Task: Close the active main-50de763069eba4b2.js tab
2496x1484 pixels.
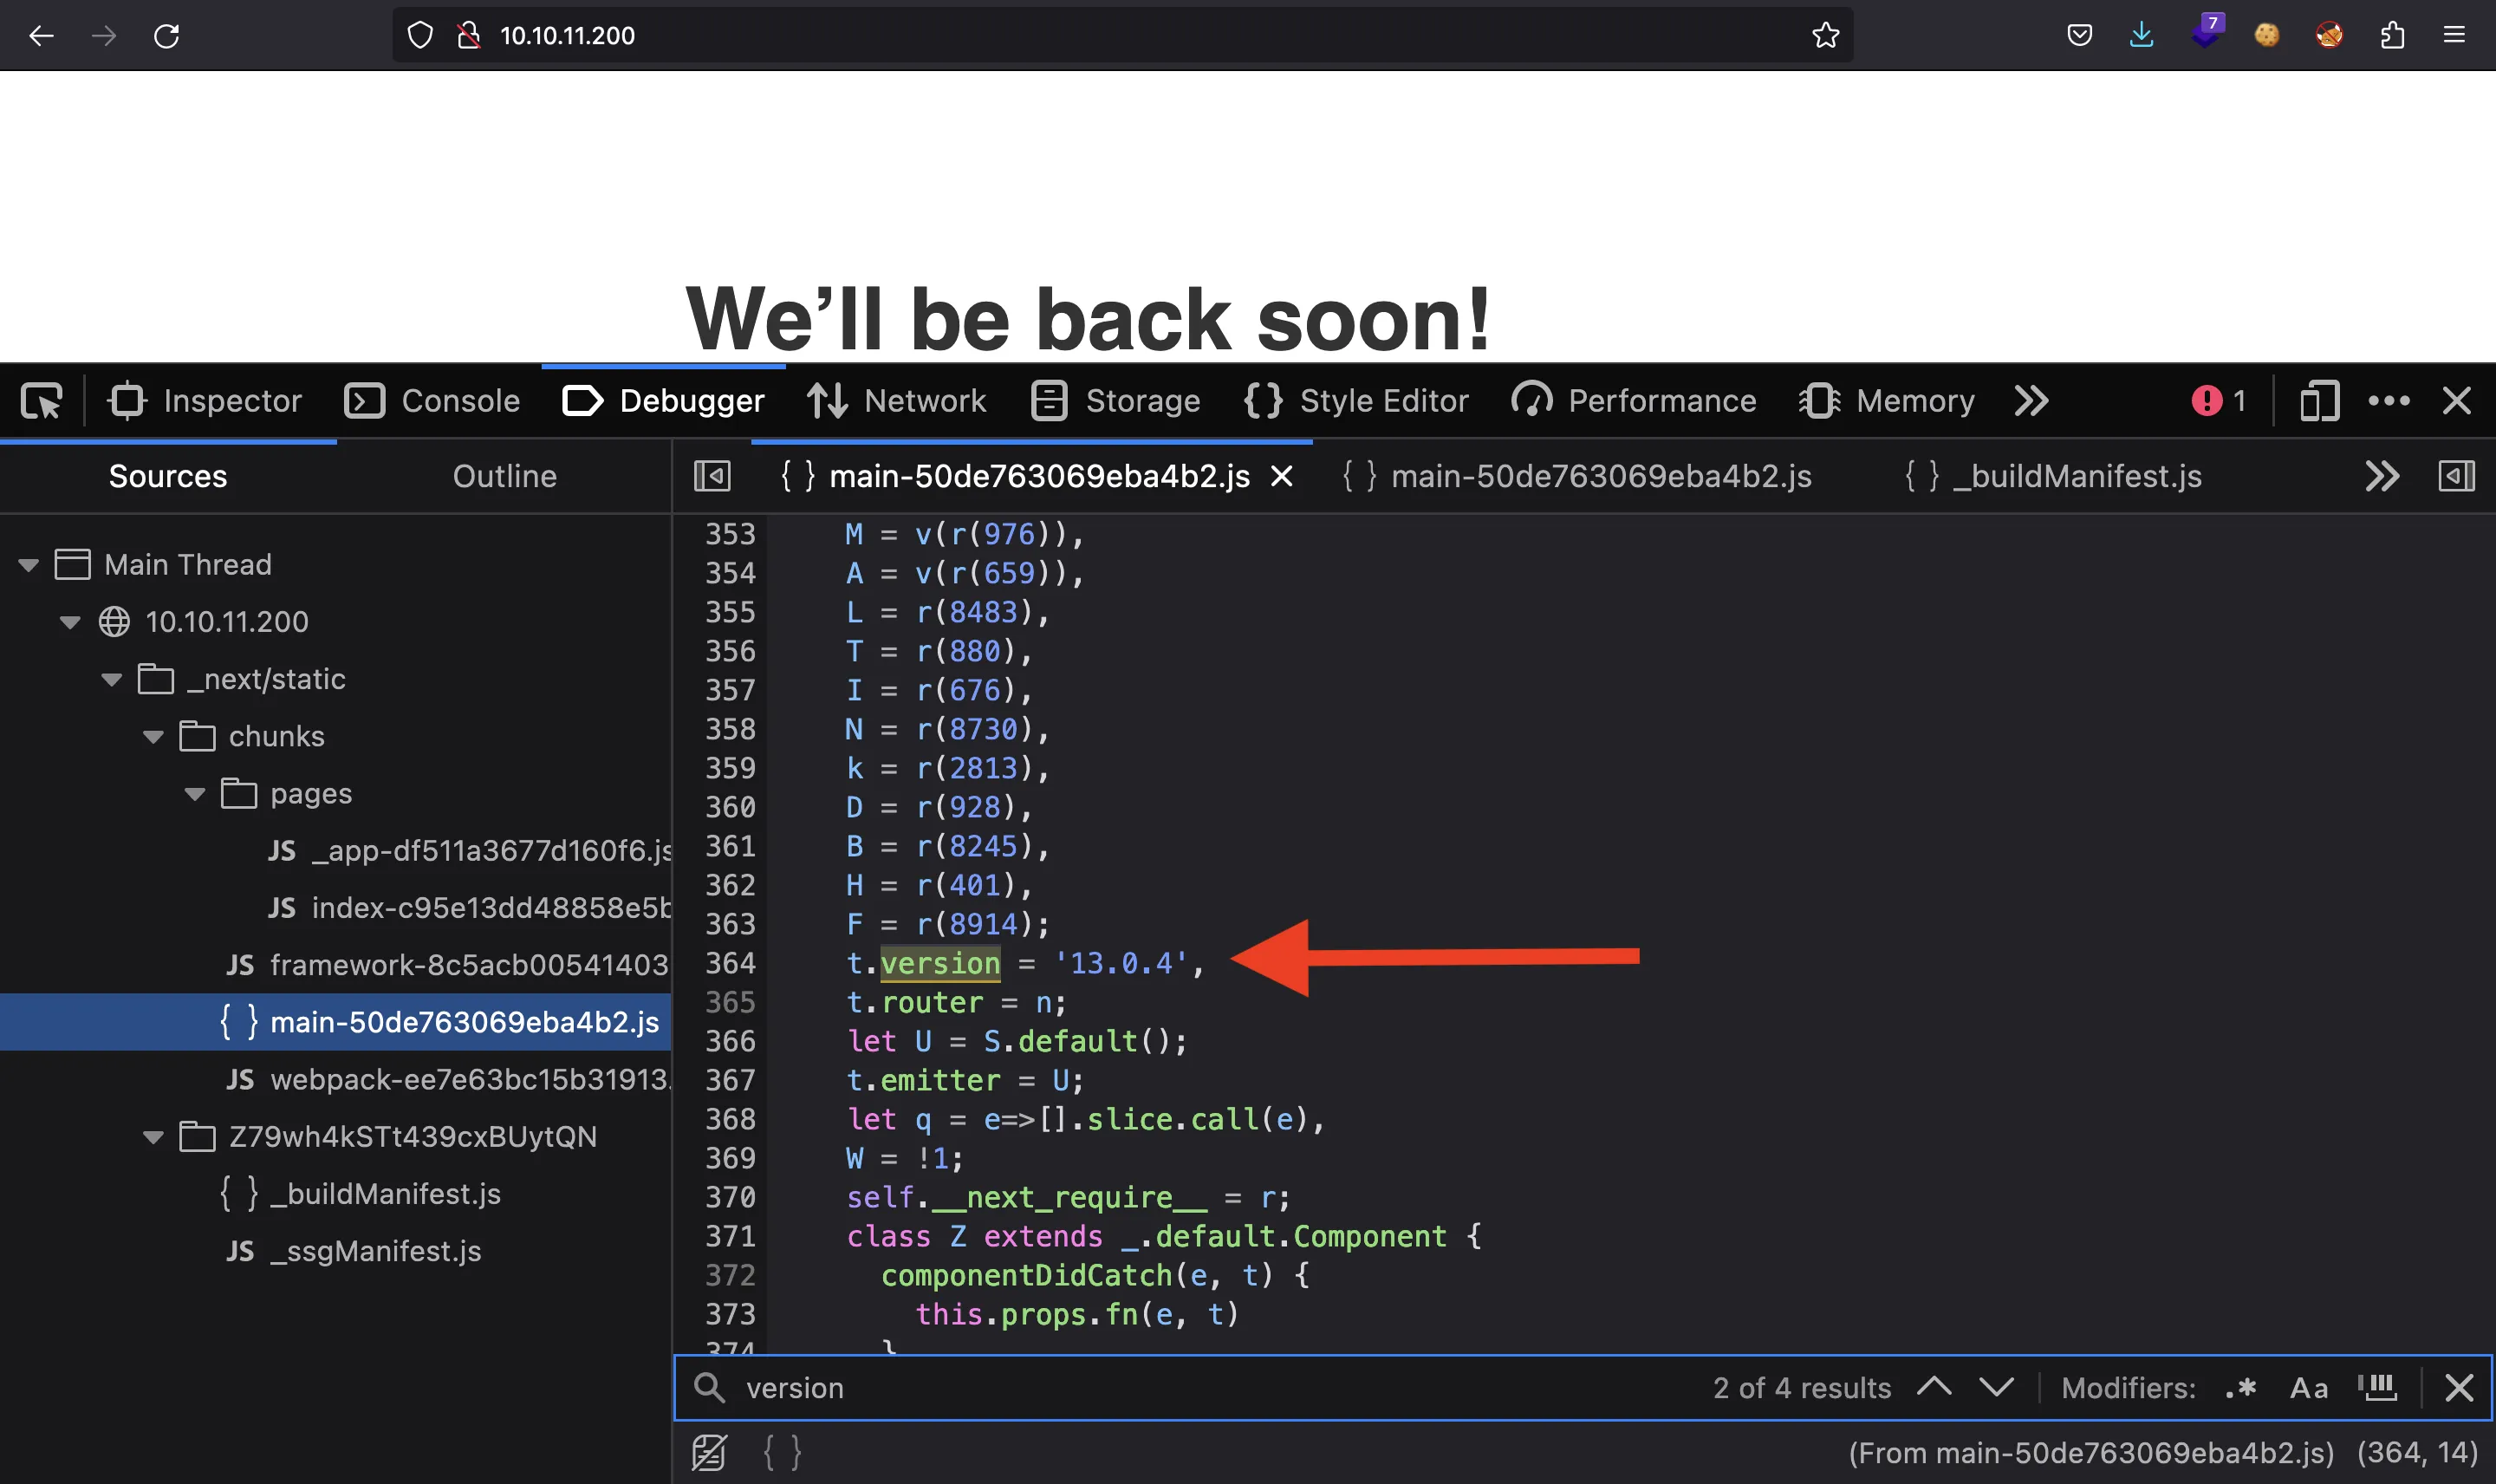Action: [x=1280, y=477]
